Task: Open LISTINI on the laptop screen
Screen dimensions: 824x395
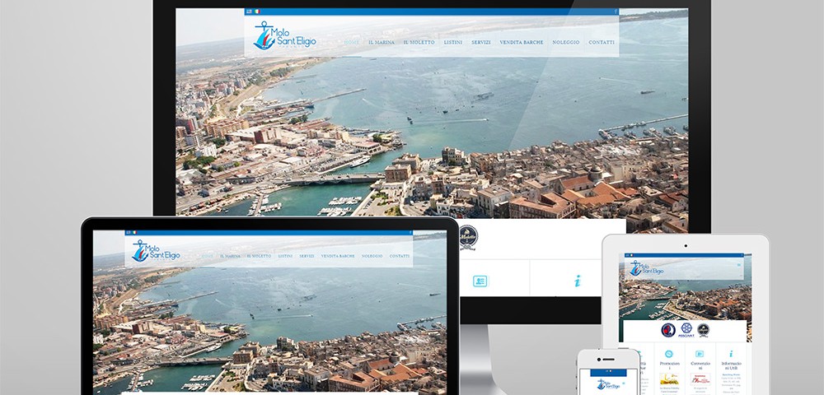Action: click(285, 256)
